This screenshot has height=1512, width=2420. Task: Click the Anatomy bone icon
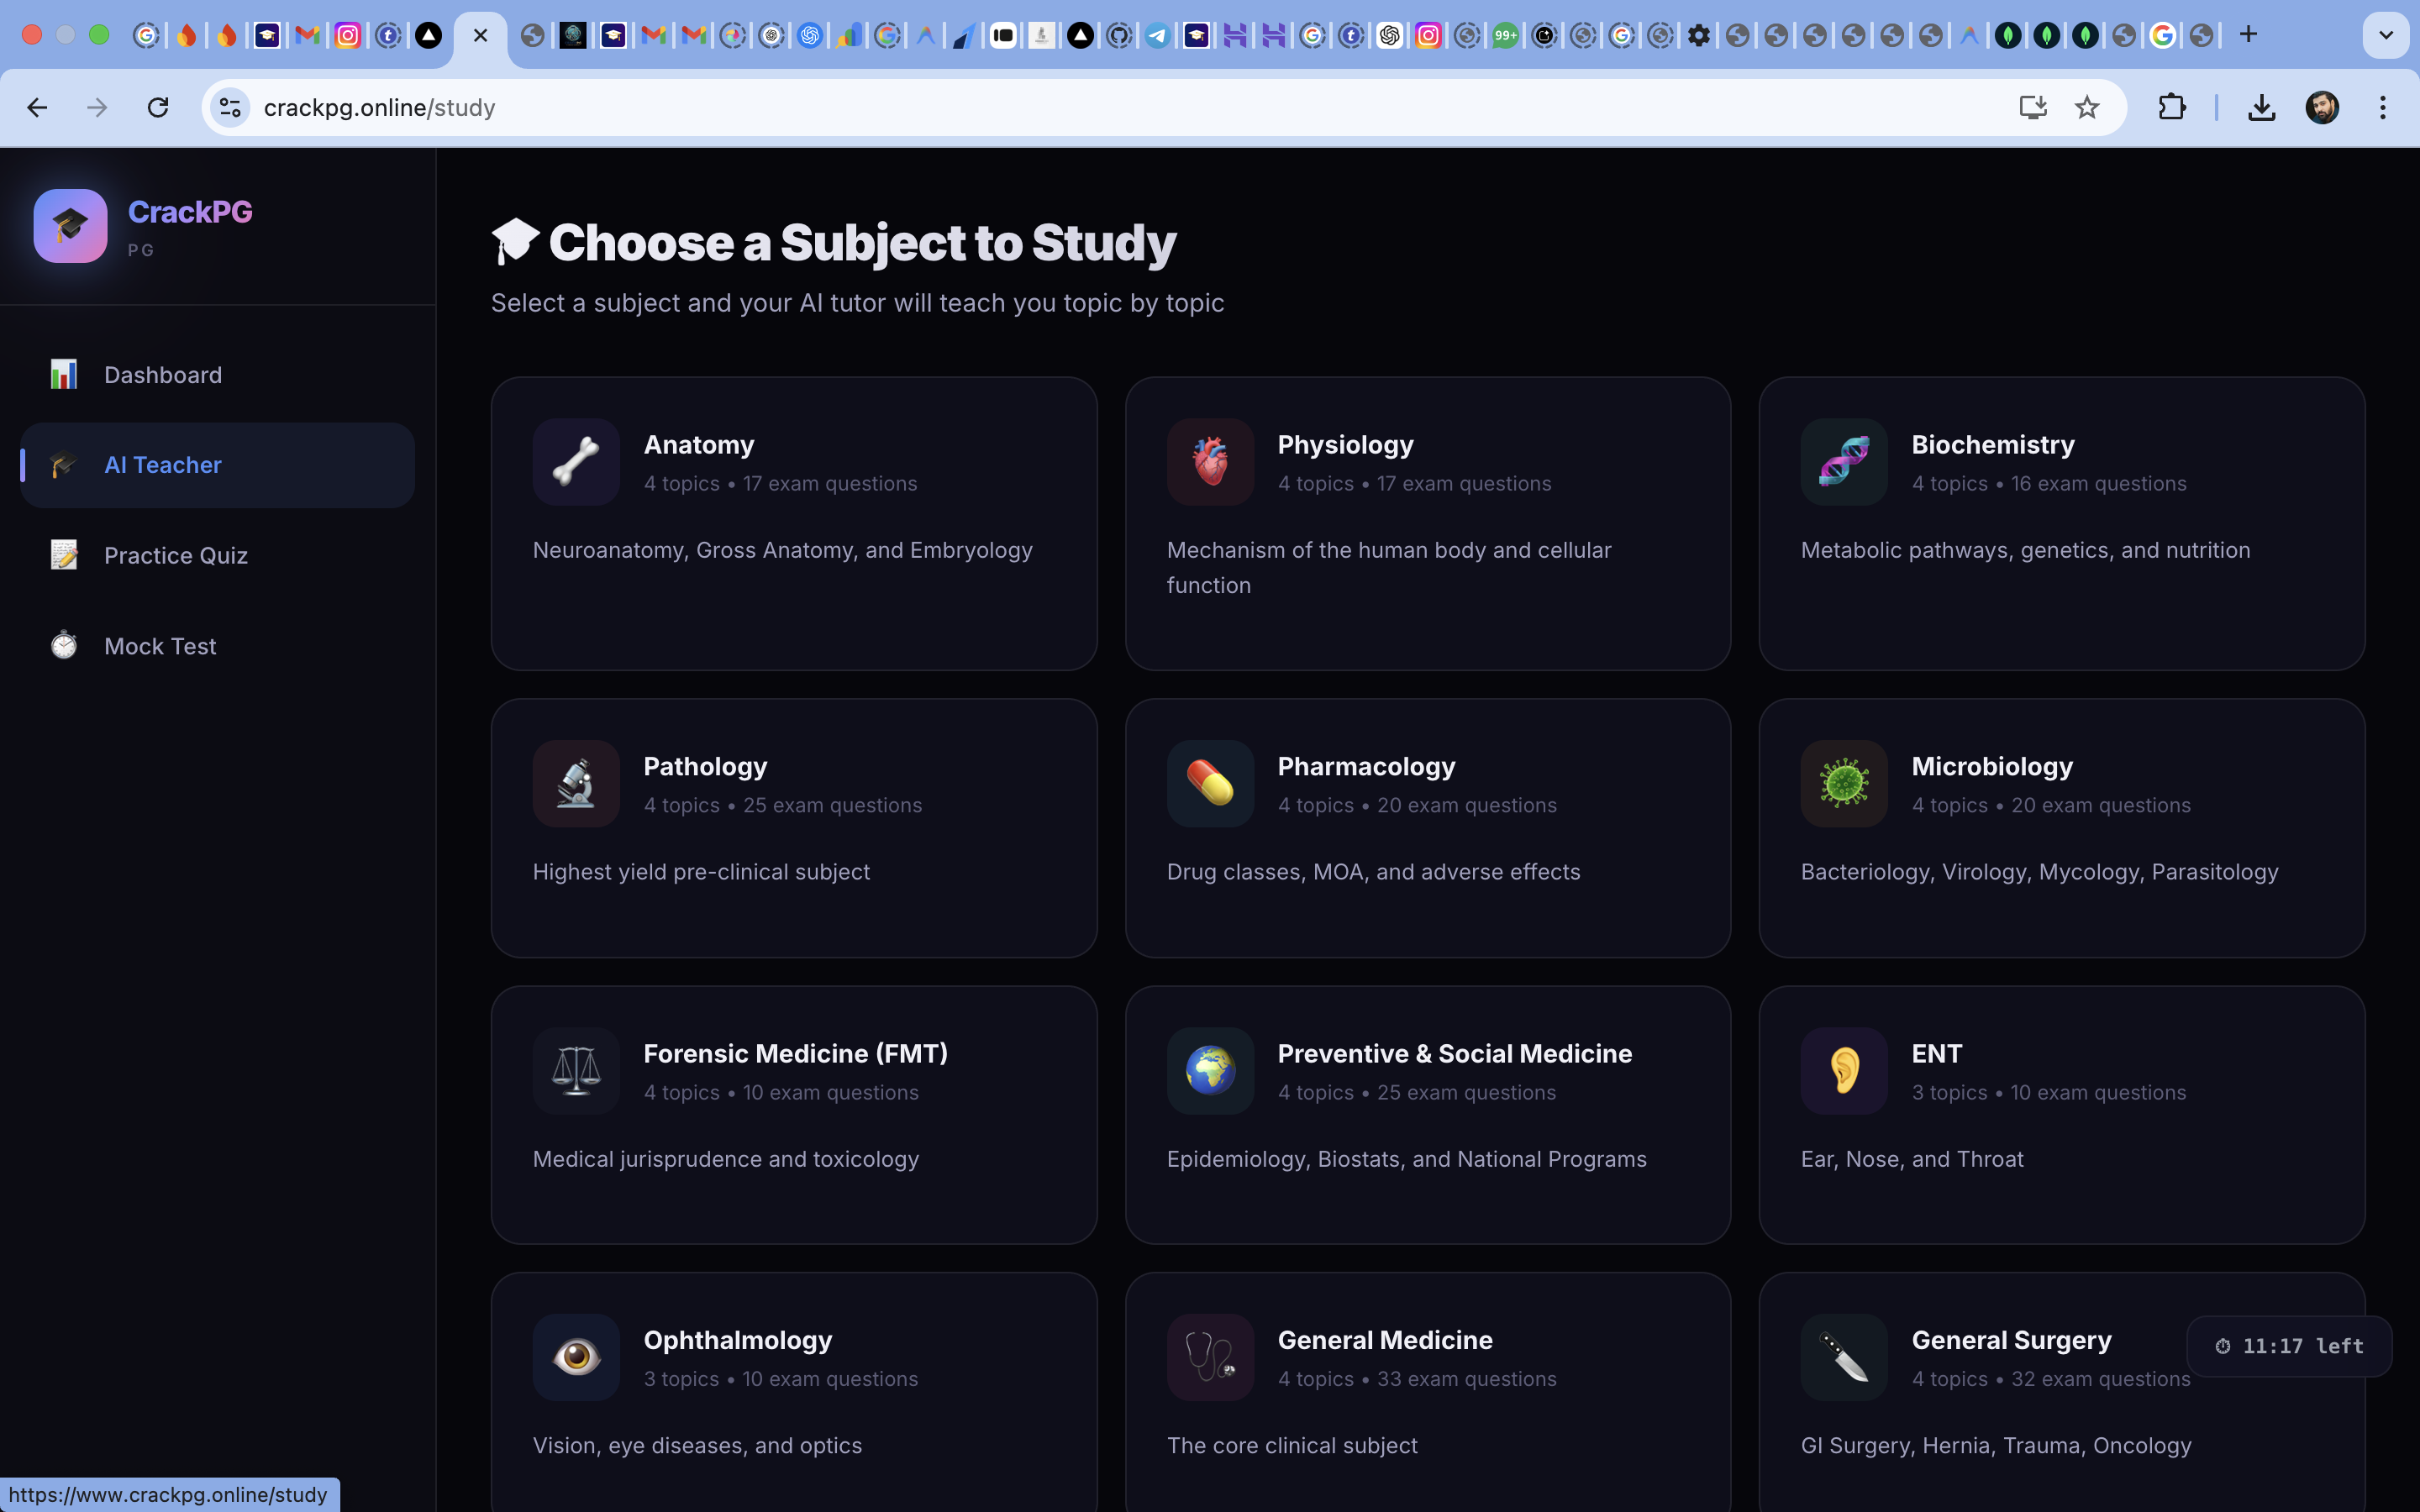coord(576,462)
